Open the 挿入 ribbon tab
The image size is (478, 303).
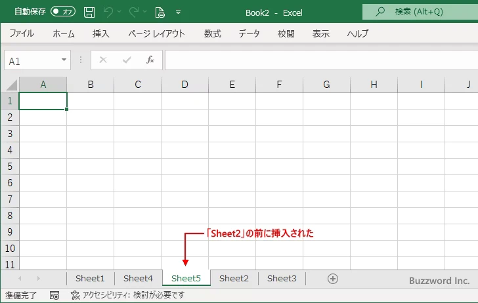pos(100,34)
